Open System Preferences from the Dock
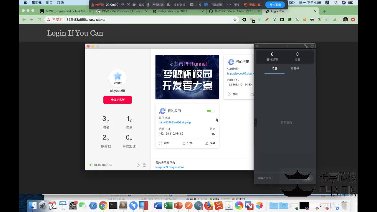Screen dimensions: 377x212 coord(73,205)
